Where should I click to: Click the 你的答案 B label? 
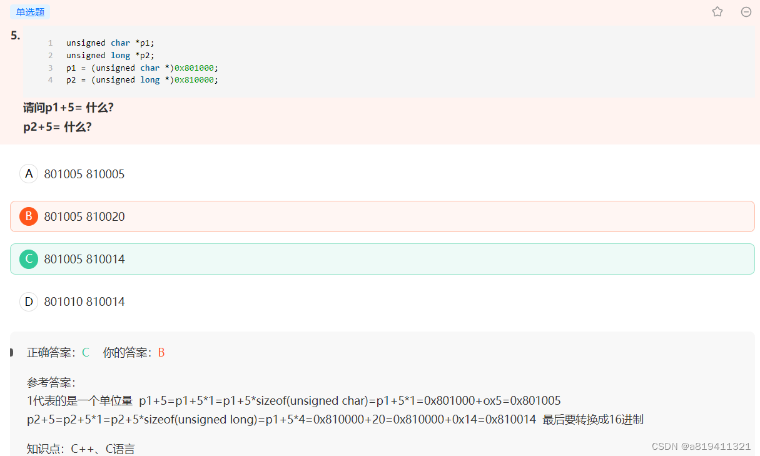click(x=134, y=353)
